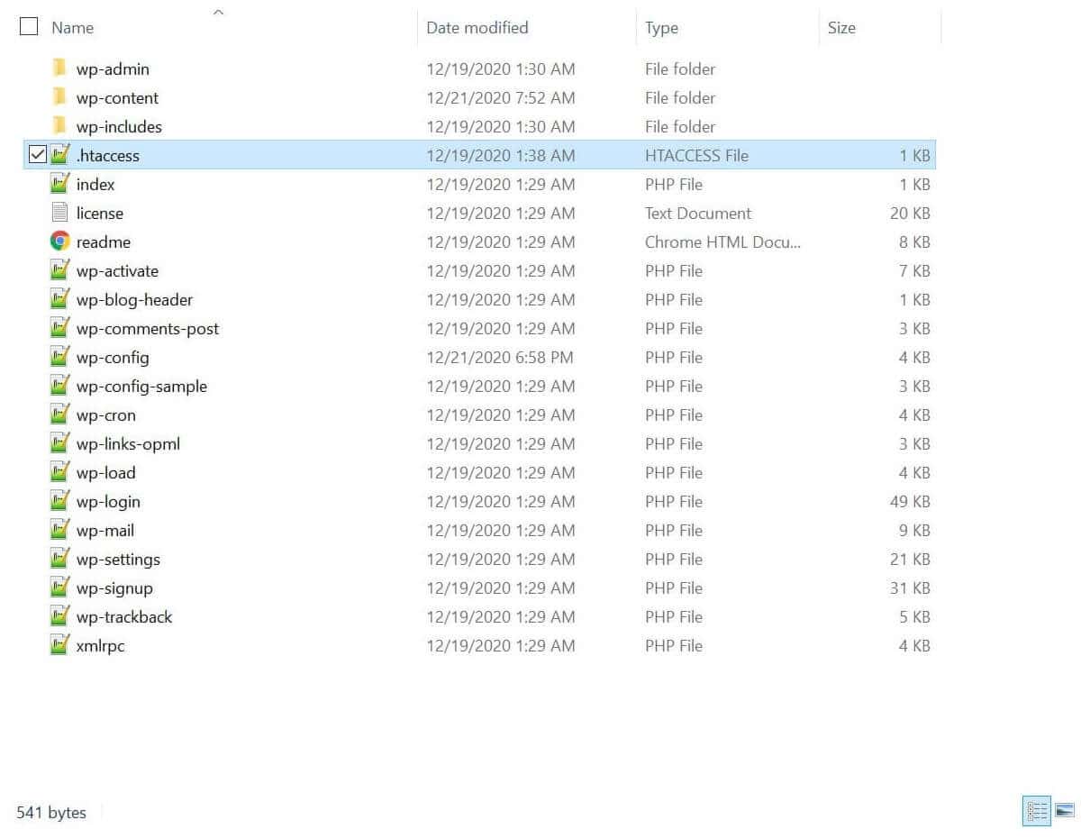Toggle the select-all checkbox in header
1090x838 pixels.
29,27
